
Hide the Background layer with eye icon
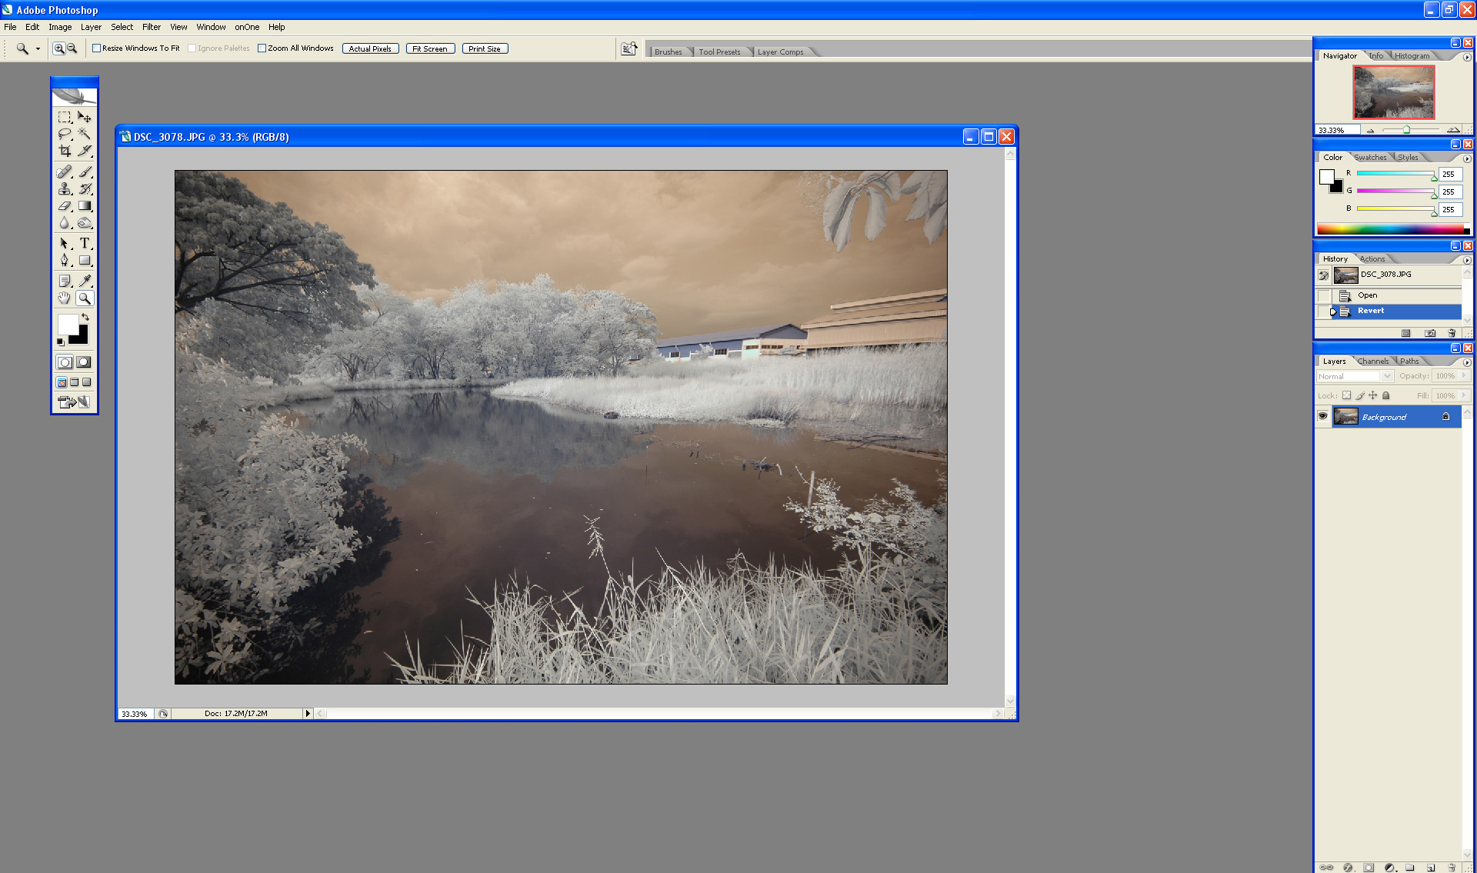point(1322,416)
